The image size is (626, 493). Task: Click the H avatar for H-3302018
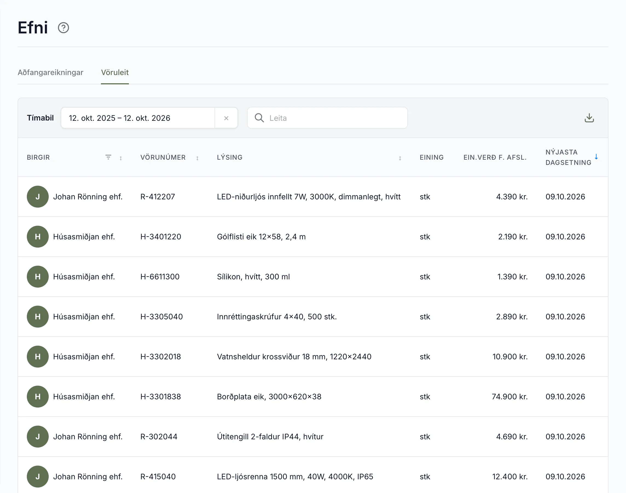tap(38, 357)
